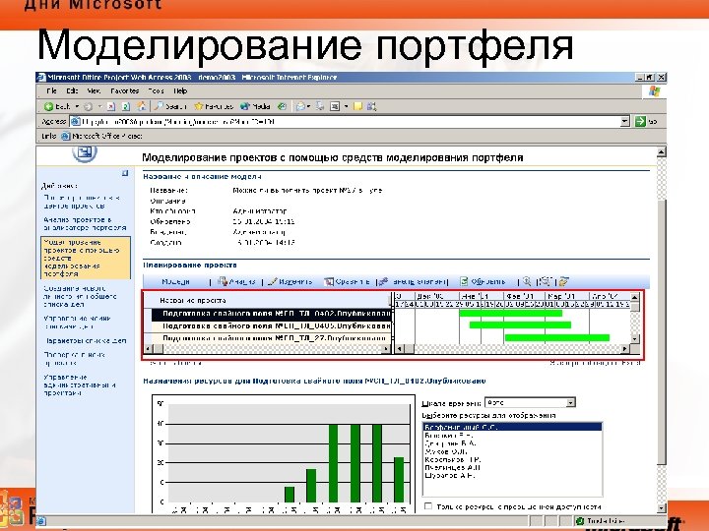
Task: Open the Tools menu
Action: tap(157, 90)
